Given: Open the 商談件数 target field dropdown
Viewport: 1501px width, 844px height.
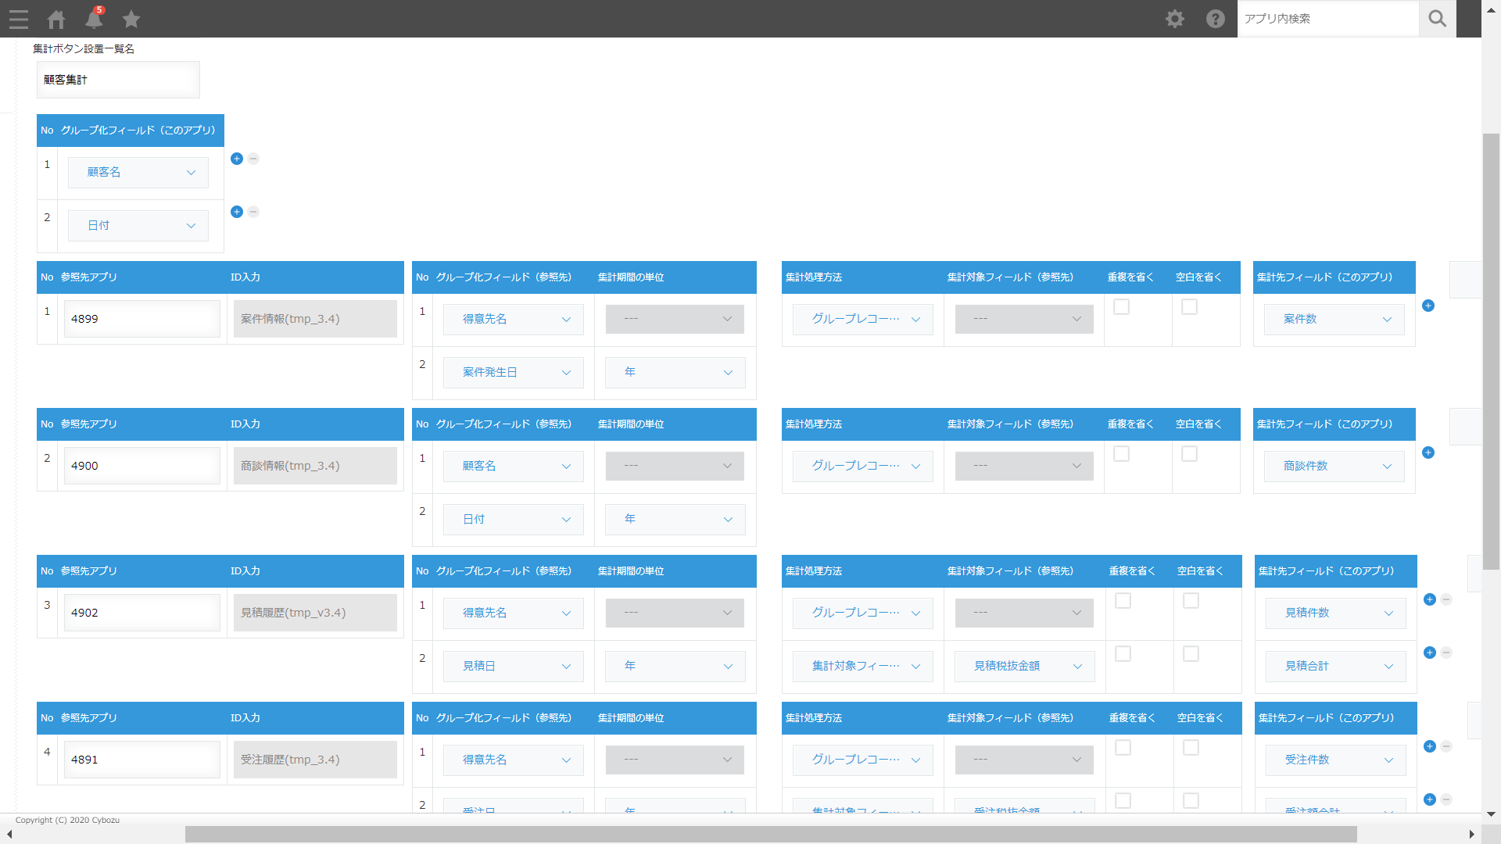Looking at the screenshot, I should click(1334, 467).
